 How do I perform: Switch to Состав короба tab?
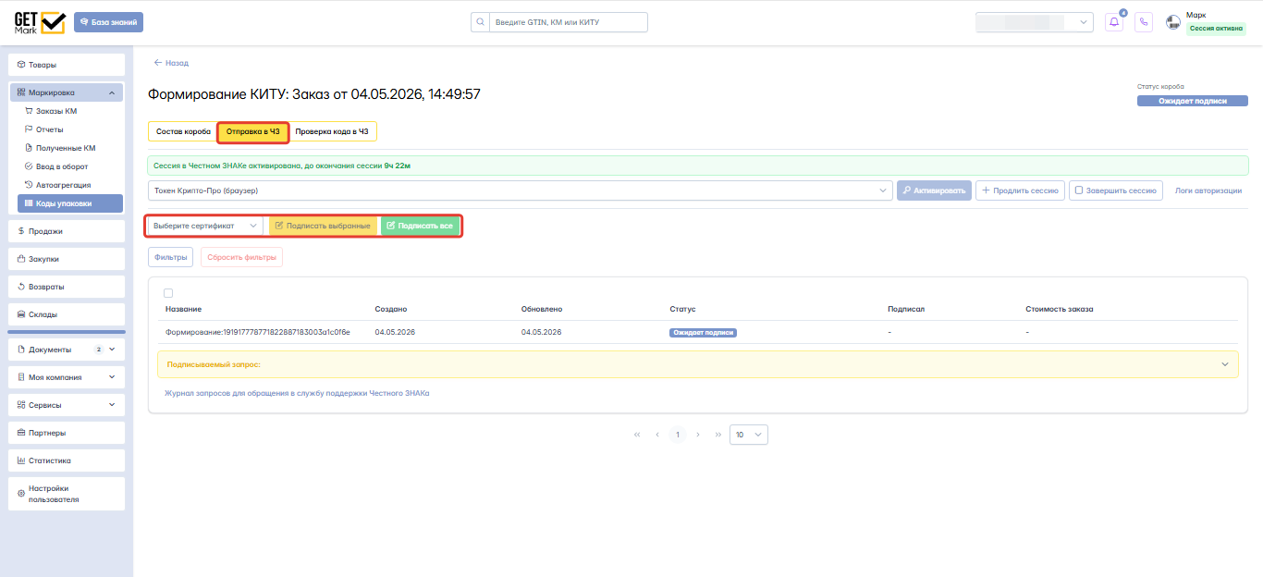[183, 132]
